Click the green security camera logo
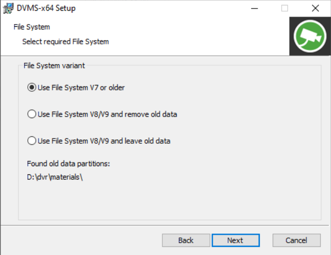The width and height of the screenshot is (331, 255). tap(310, 37)
